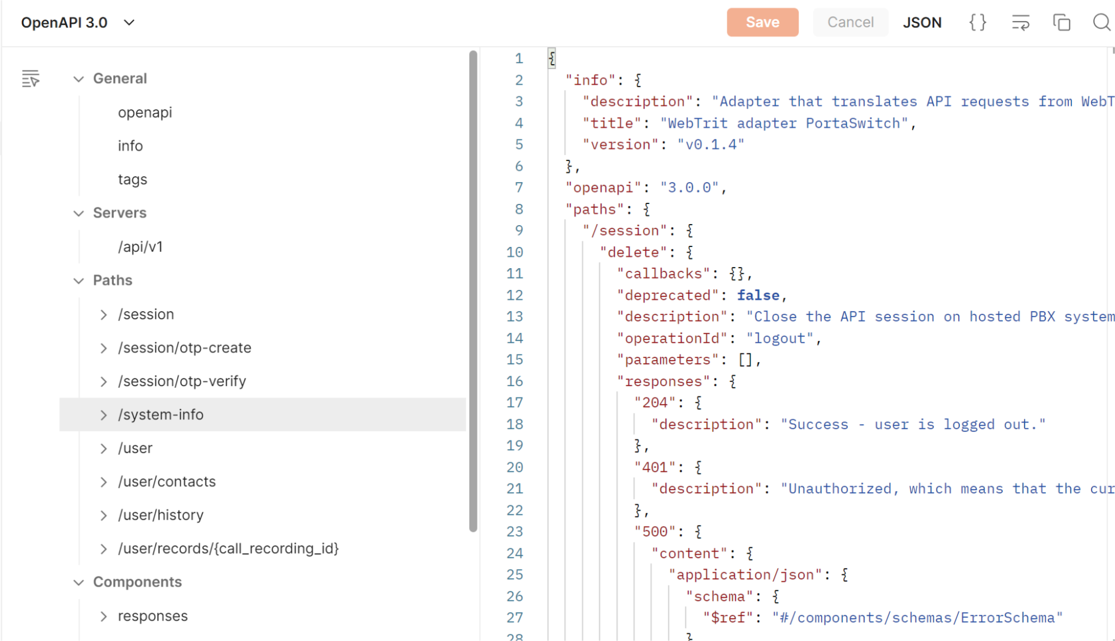Collapse the Paths section
This screenshot has height=641, width=1115.
pos(79,281)
